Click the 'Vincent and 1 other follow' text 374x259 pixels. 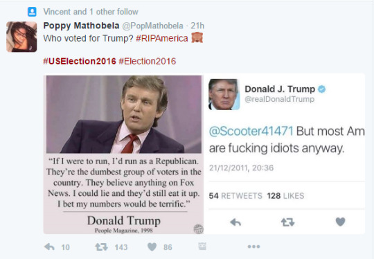click(x=91, y=12)
